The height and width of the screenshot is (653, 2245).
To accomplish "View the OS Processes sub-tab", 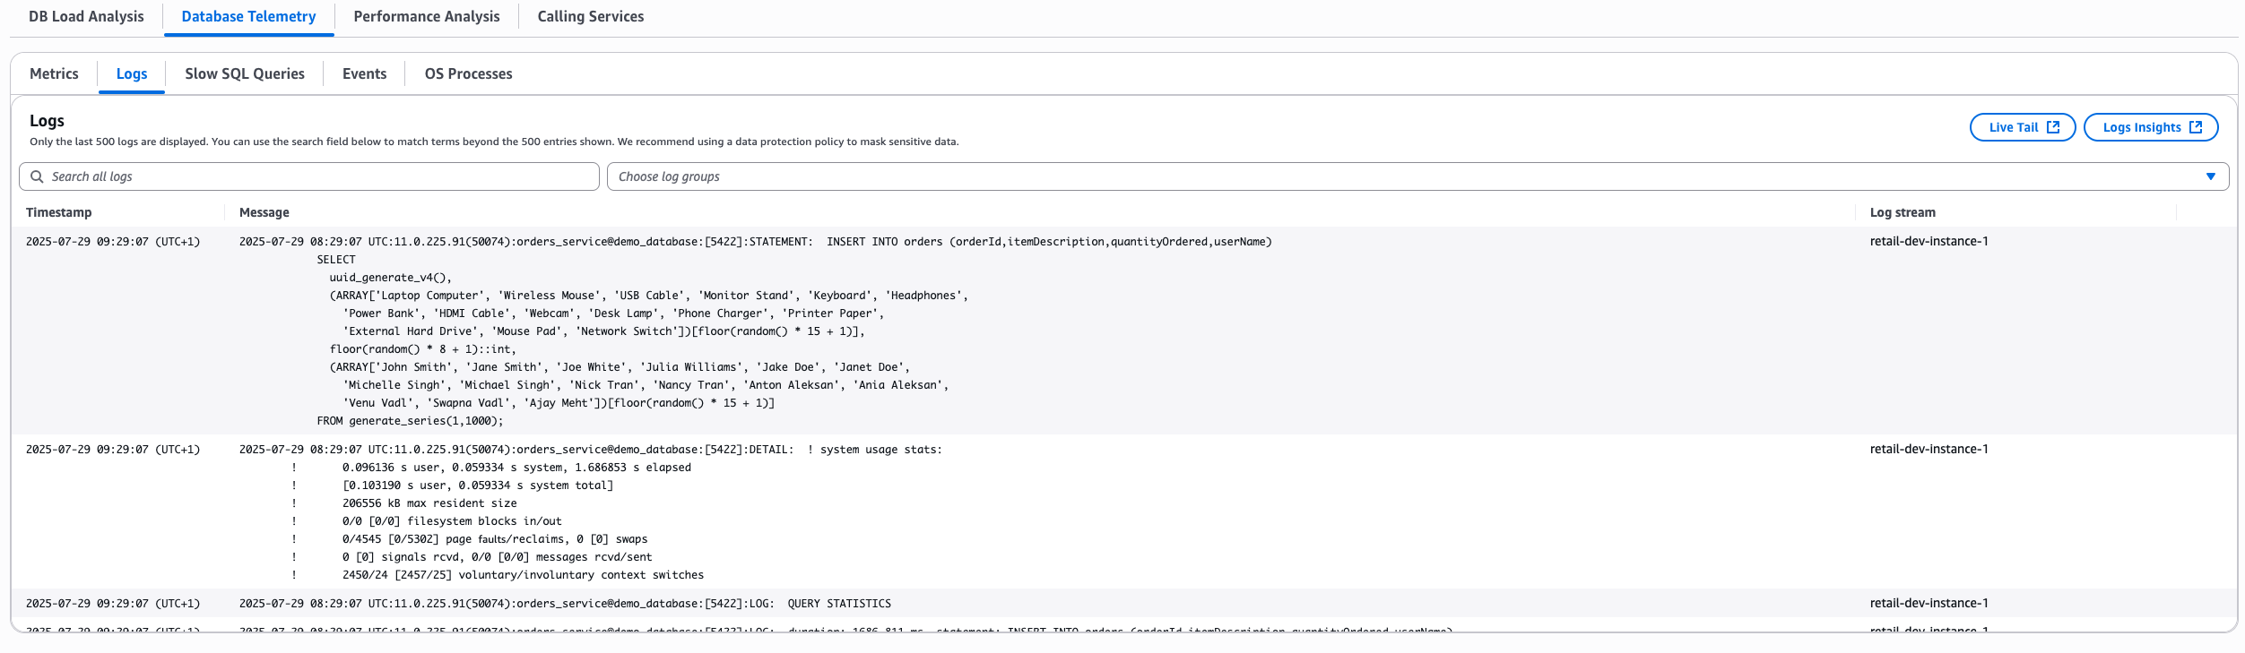I will coord(468,73).
